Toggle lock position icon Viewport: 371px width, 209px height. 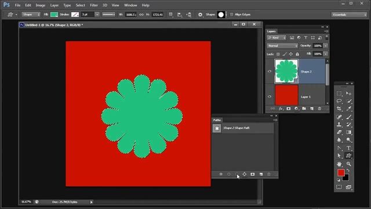pyautogui.click(x=291, y=54)
